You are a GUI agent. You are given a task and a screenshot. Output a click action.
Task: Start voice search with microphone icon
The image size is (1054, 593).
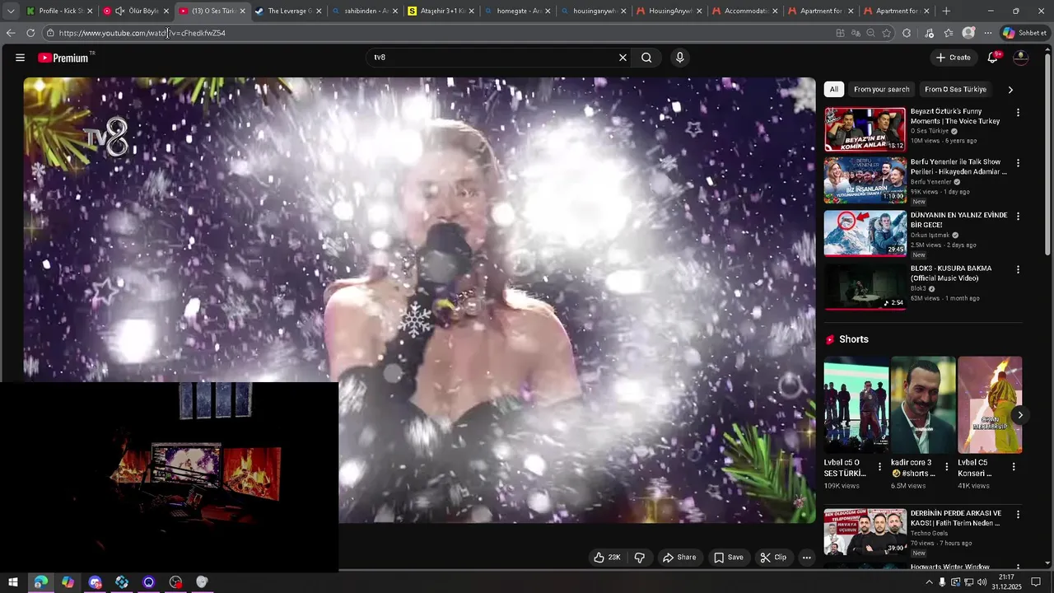679,58
